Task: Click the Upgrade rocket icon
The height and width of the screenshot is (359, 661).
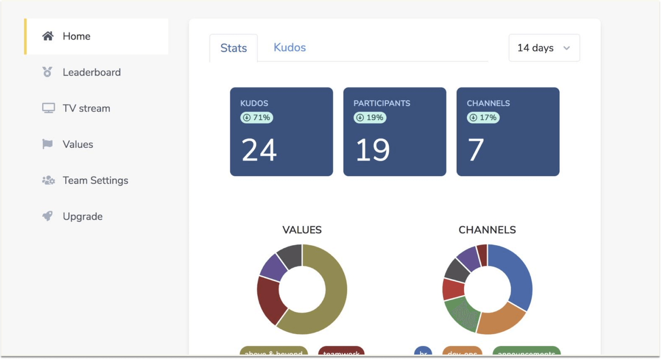Action: (x=48, y=216)
